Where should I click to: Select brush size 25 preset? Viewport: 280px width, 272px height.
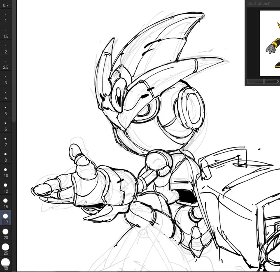click(5, 249)
